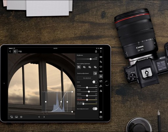Toggle the Linear switch
The height and width of the screenshot is (132, 168).
95,82
